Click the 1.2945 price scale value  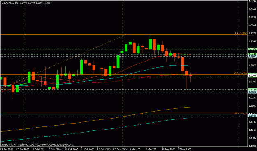point(252,41)
